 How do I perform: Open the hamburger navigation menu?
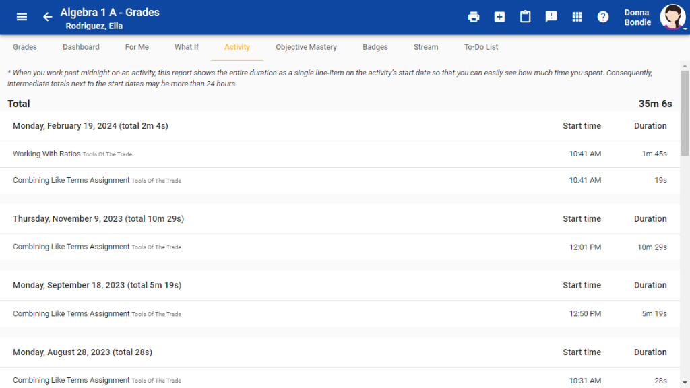point(21,17)
